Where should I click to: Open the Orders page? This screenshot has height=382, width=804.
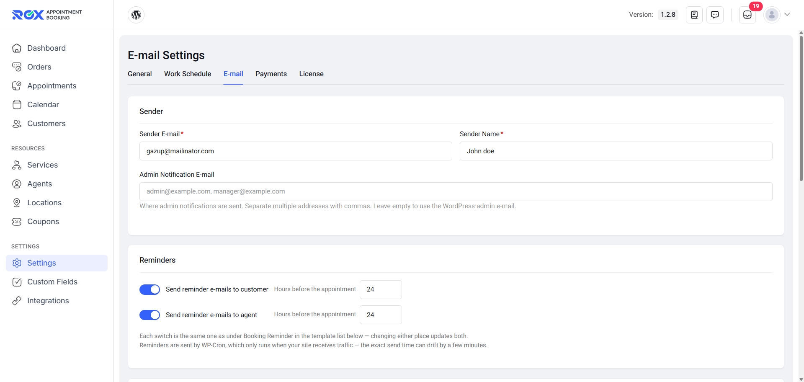tap(57, 67)
